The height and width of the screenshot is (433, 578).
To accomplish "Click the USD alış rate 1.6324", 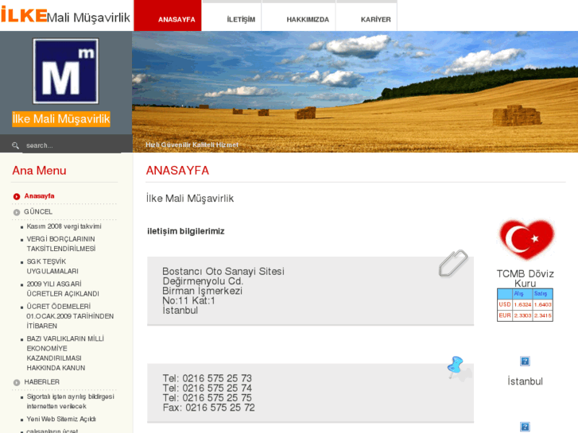I will click(x=522, y=305).
